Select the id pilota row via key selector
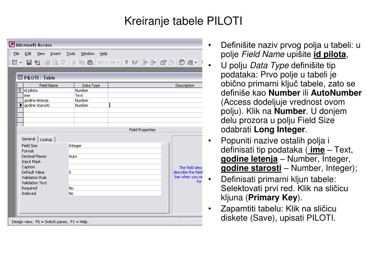Image resolution: width=367 pixels, height=254 pixels. 20,90
